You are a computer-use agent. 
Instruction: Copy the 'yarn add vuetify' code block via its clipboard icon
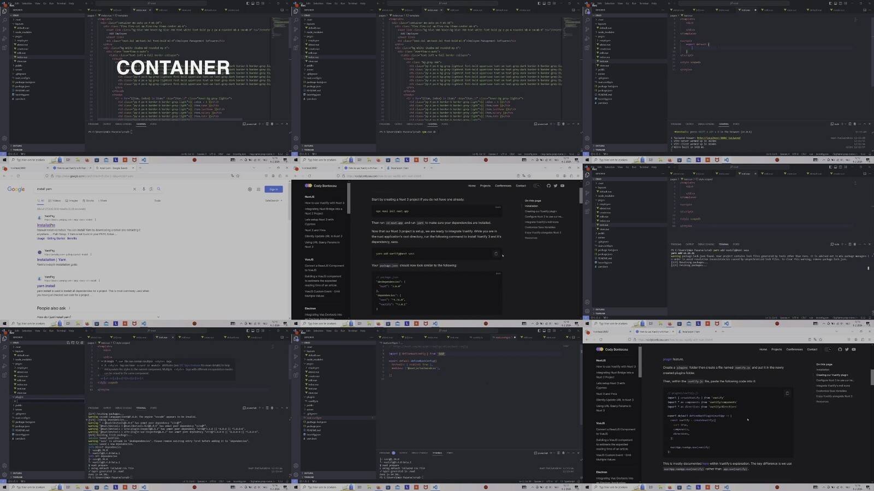[x=496, y=253]
